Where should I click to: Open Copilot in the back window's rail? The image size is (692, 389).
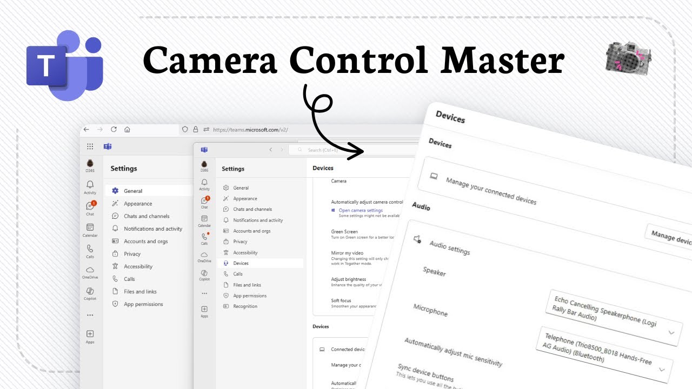90,293
